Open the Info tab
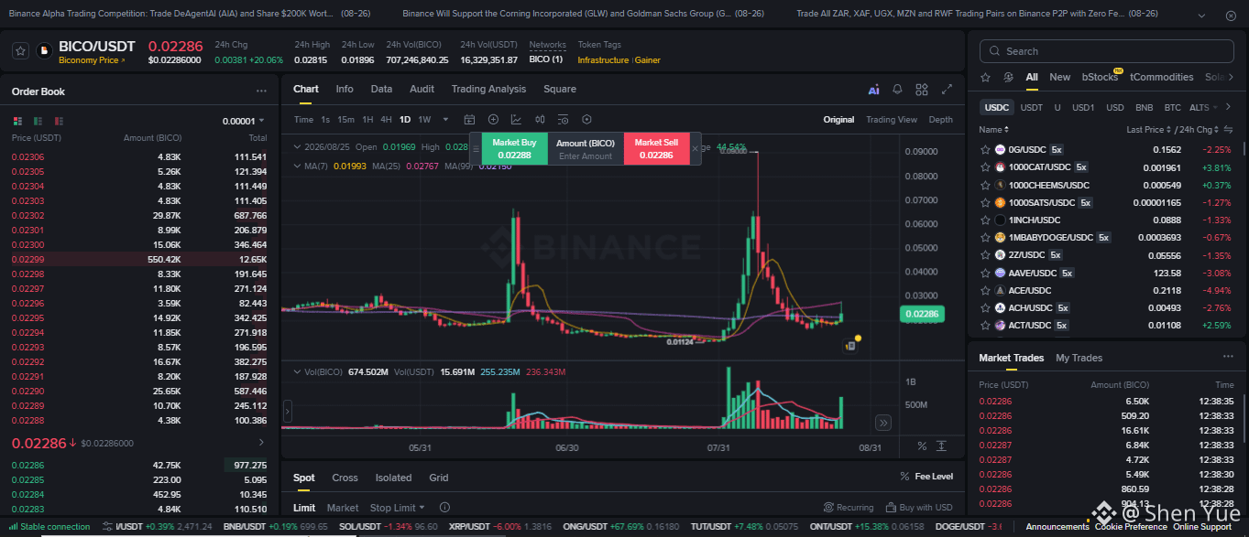Image resolution: width=1249 pixels, height=537 pixels. click(x=345, y=90)
